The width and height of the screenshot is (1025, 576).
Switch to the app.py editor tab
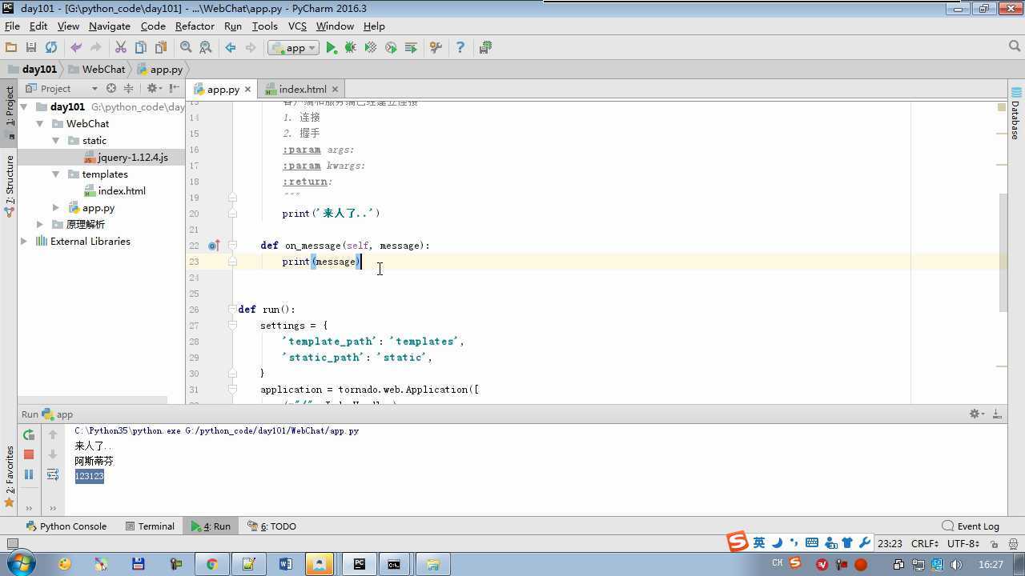(223, 89)
